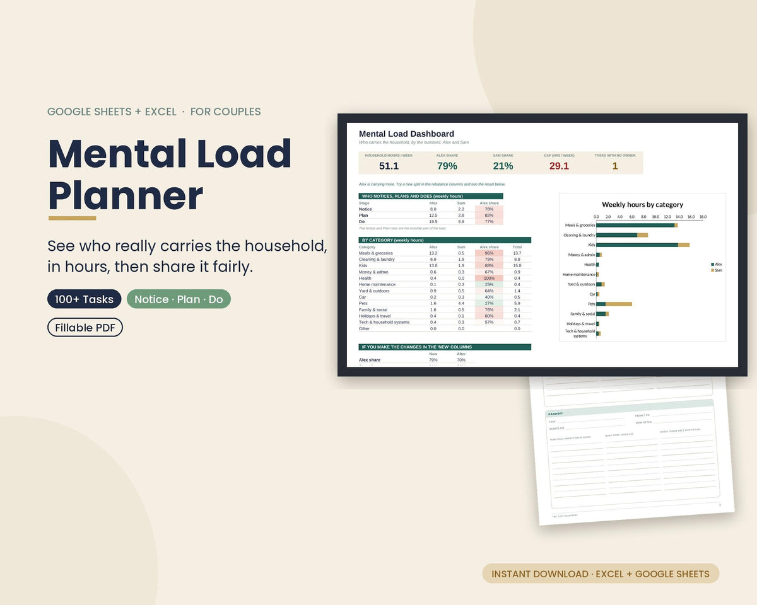Select the Sam Share 21% summary value

(503, 166)
